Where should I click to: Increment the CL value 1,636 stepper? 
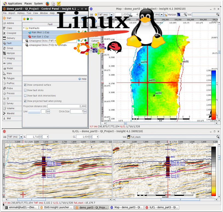click(x=90, y=136)
